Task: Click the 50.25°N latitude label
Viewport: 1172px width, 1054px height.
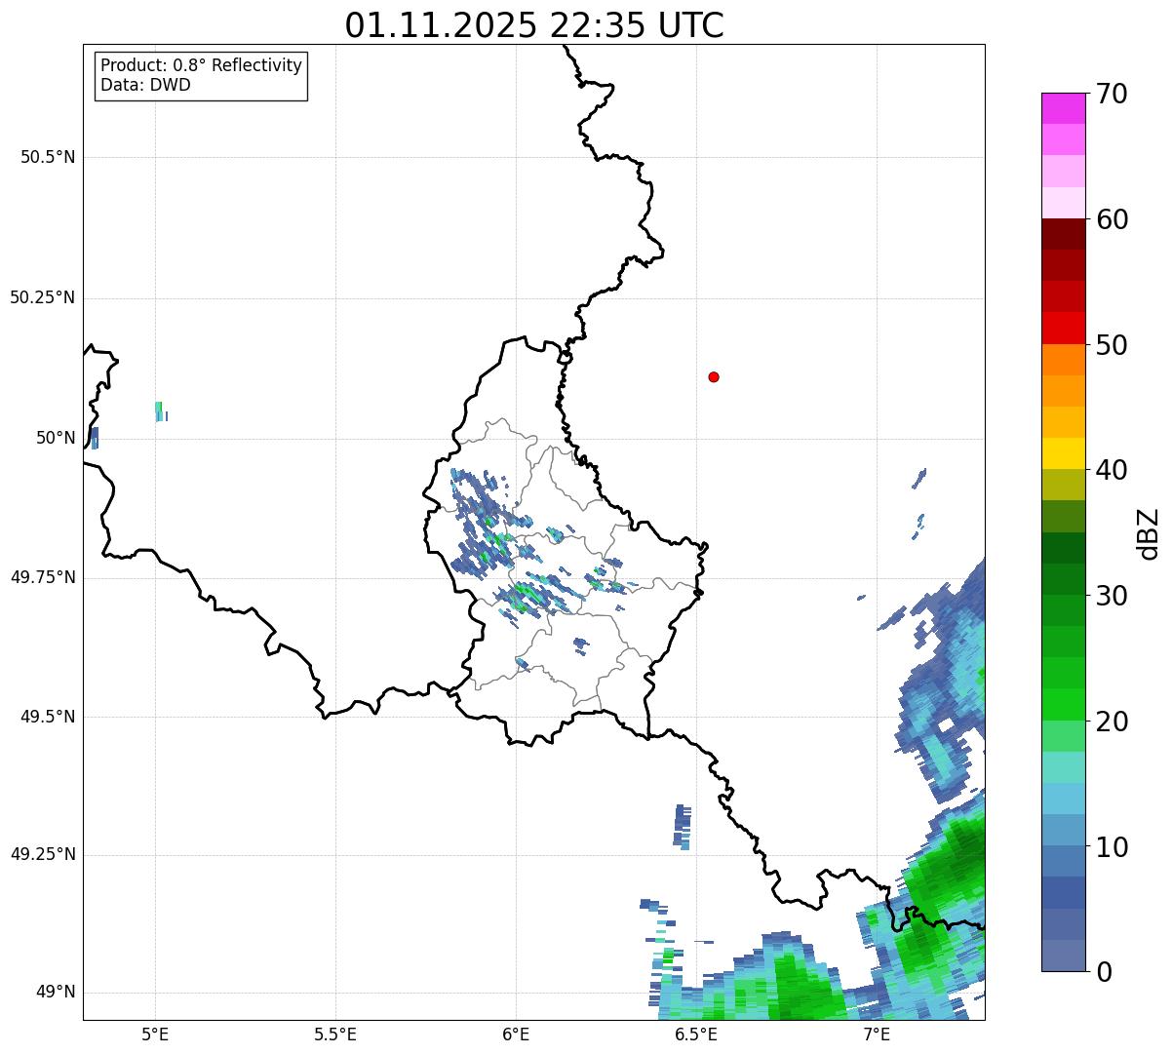Action: coord(43,297)
